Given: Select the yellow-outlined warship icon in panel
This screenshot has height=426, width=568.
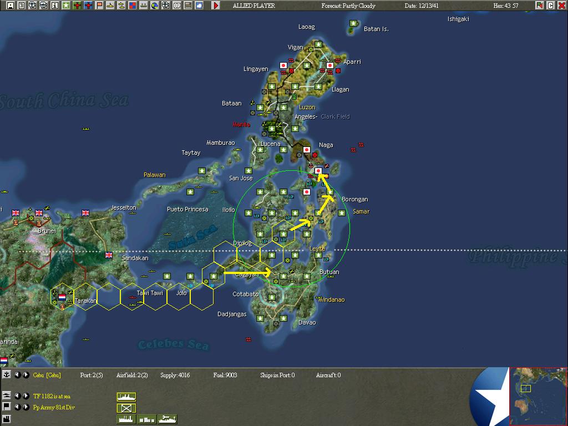Looking at the screenshot, I should point(126,397).
